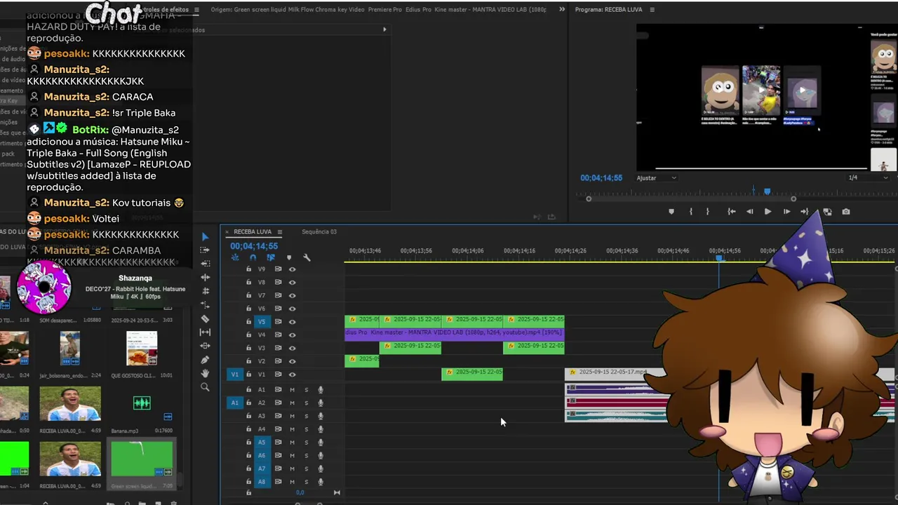Toggle V1 source patching button

pos(235,375)
